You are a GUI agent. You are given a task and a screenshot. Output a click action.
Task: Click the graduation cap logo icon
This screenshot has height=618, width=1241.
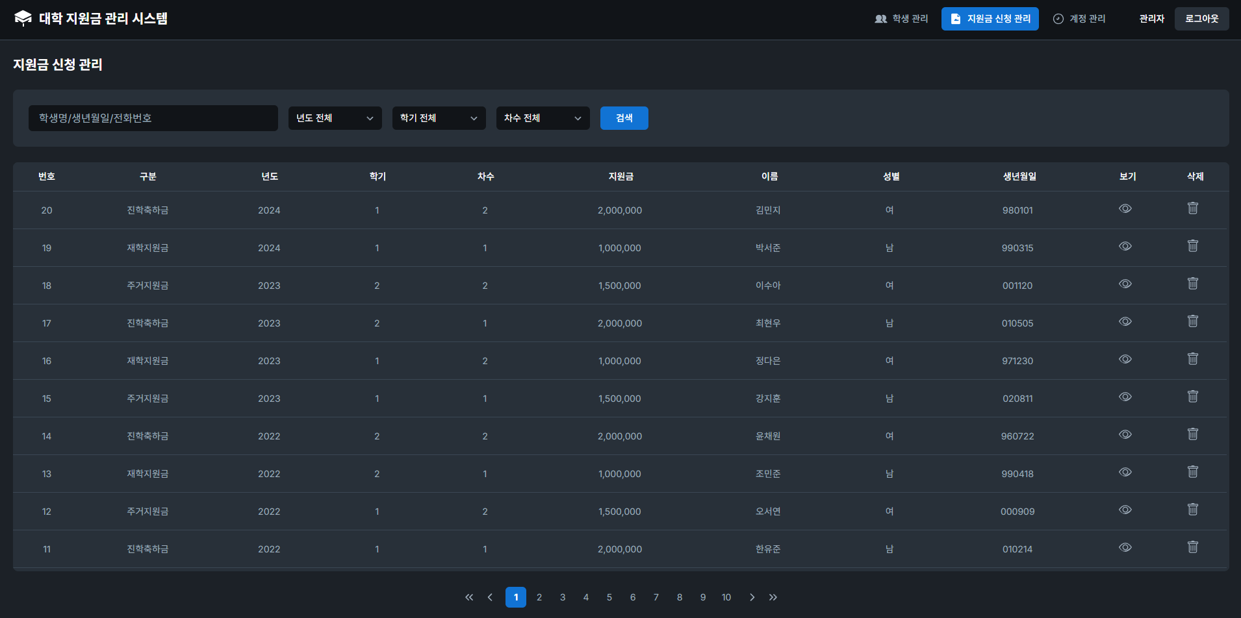pyautogui.click(x=23, y=18)
